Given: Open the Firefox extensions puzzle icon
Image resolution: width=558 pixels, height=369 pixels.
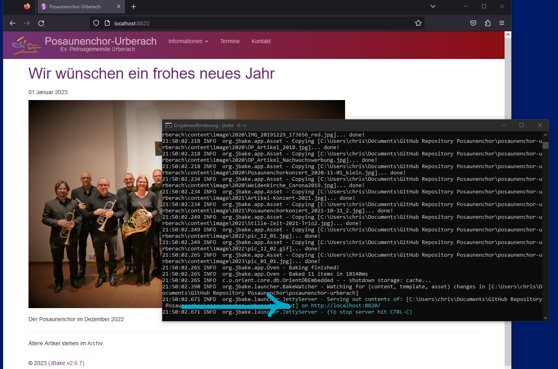Looking at the screenshot, I should coord(488,23).
